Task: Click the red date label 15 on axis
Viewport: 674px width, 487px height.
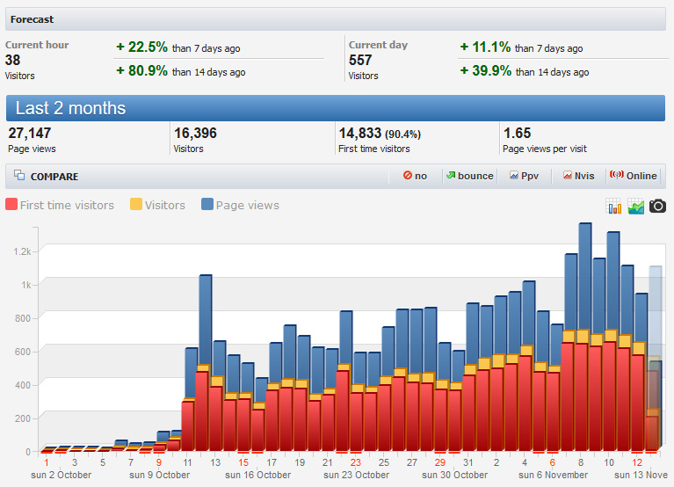Action: [x=243, y=463]
